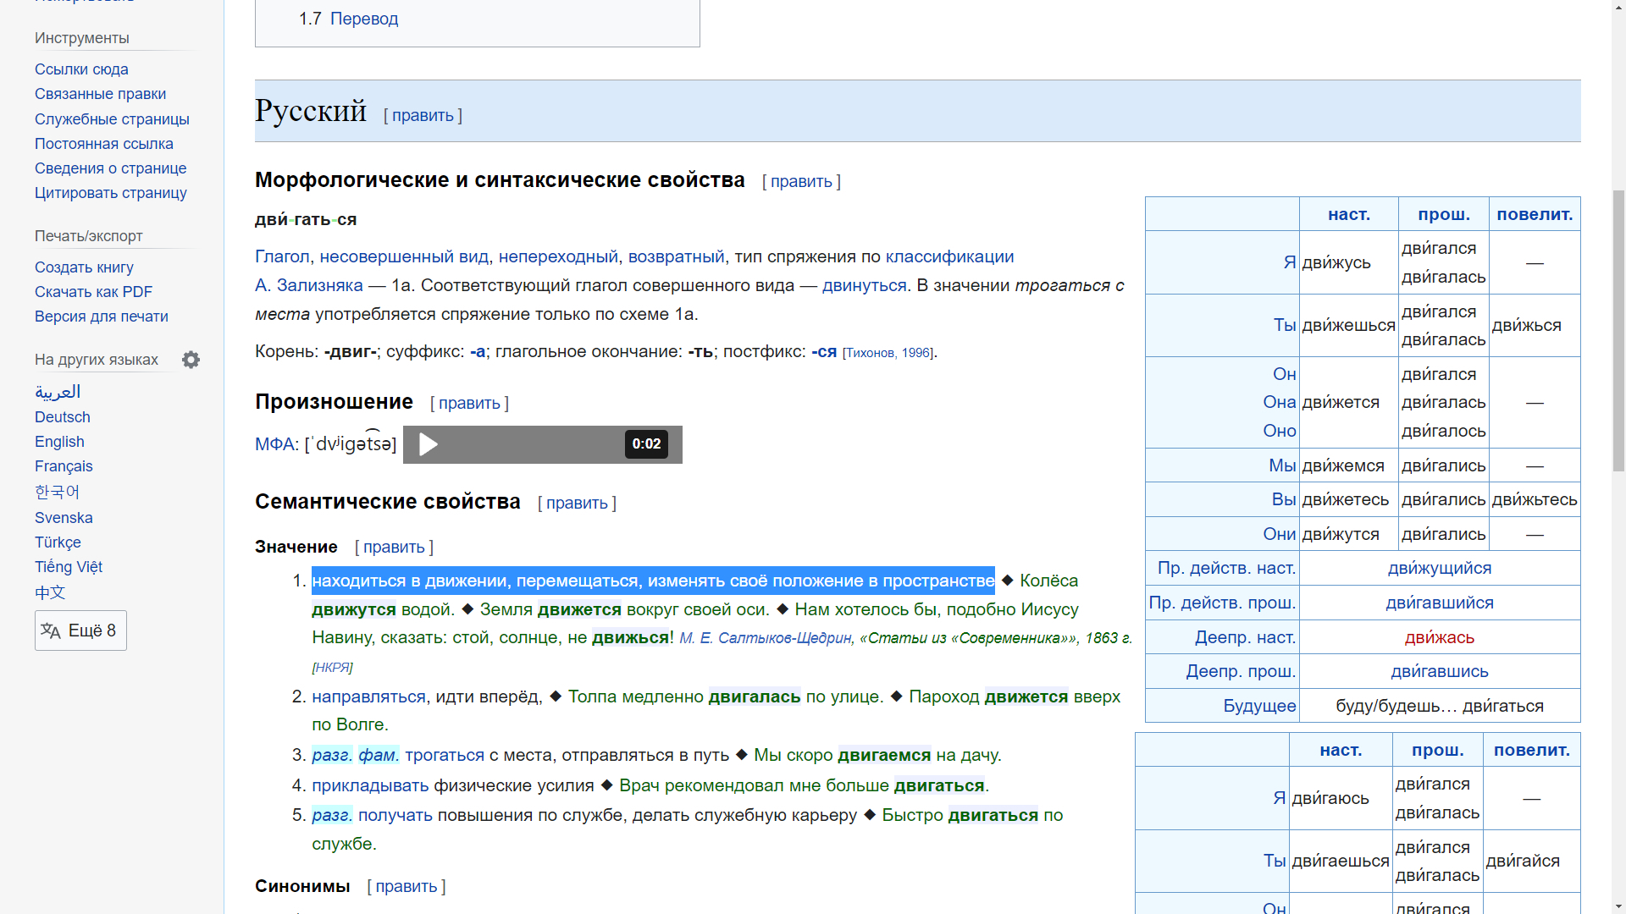
Task: Open Цитировать страницу link
Action: (x=111, y=193)
